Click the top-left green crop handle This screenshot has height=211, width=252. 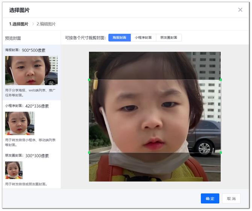tap(89, 80)
